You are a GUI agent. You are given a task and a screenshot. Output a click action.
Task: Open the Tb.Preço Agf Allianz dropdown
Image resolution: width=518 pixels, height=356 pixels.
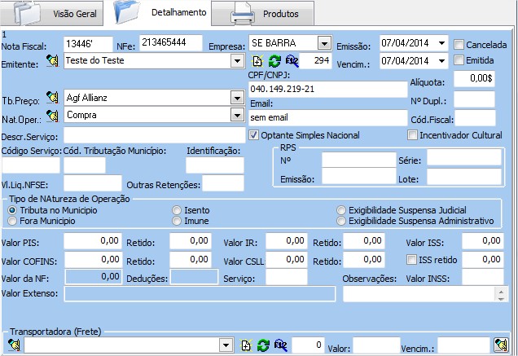(x=237, y=98)
